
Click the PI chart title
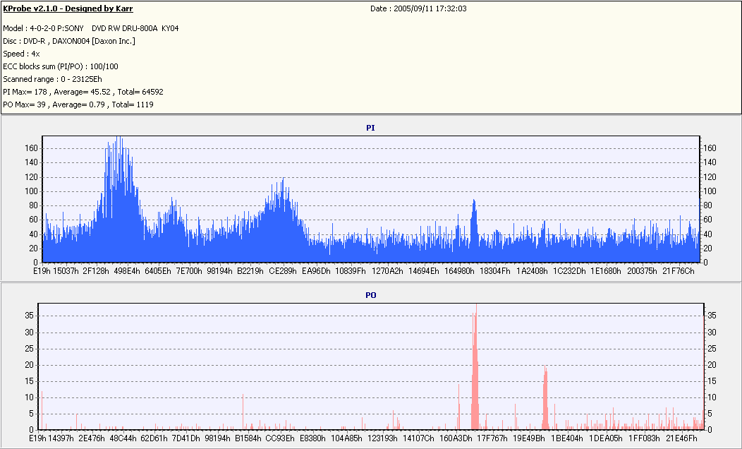click(370, 128)
